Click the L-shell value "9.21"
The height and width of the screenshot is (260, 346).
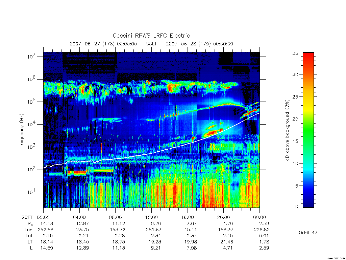(x=156, y=248)
